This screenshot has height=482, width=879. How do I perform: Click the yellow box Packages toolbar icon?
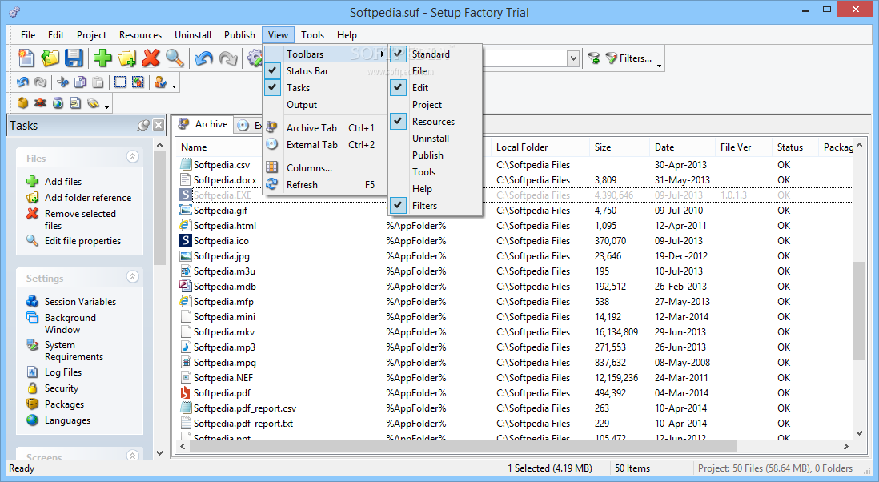tap(22, 103)
